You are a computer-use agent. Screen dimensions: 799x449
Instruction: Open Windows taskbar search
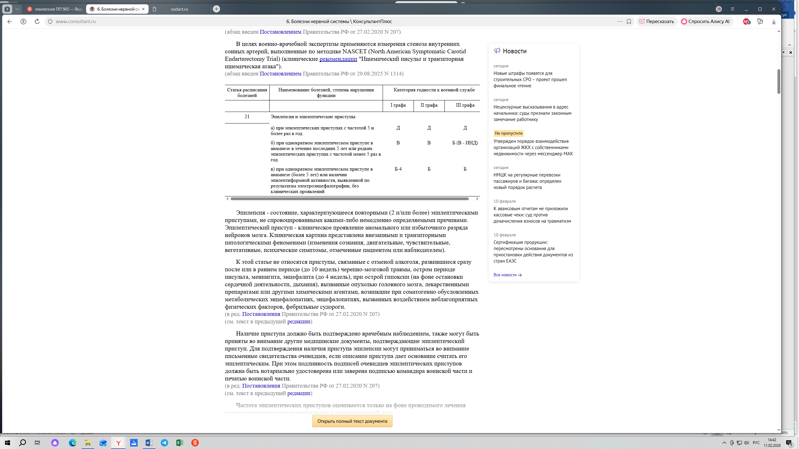pos(22,443)
